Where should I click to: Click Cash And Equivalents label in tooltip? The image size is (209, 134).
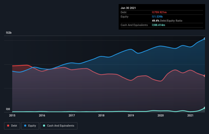pyautogui.click(x=134, y=25)
